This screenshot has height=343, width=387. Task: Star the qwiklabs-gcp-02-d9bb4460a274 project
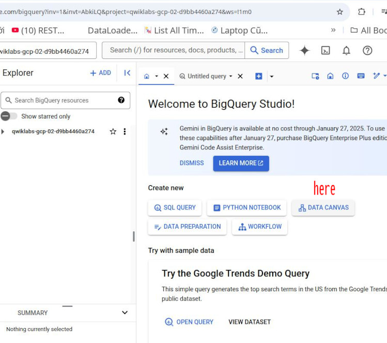coord(113,131)
